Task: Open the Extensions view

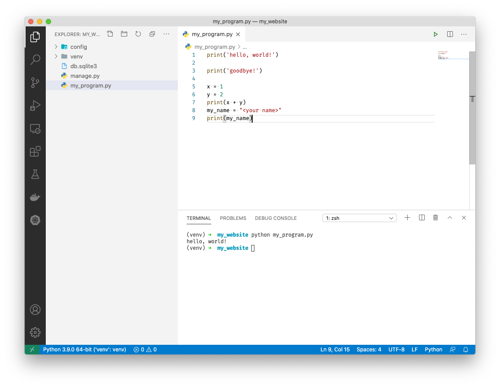Action: (x=35, y=151)
